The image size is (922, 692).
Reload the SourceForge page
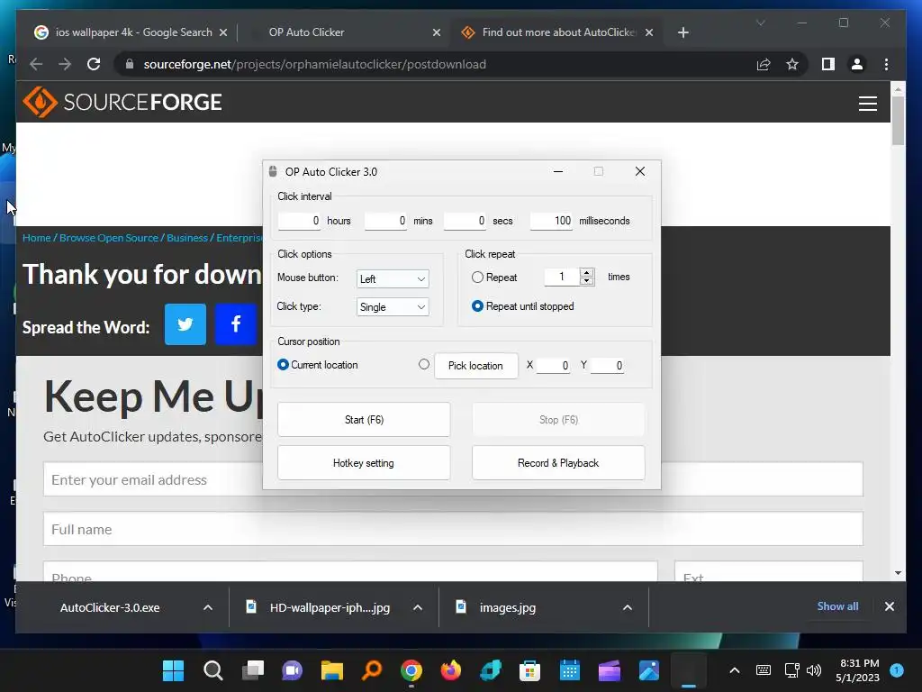(x=94, y=64)
